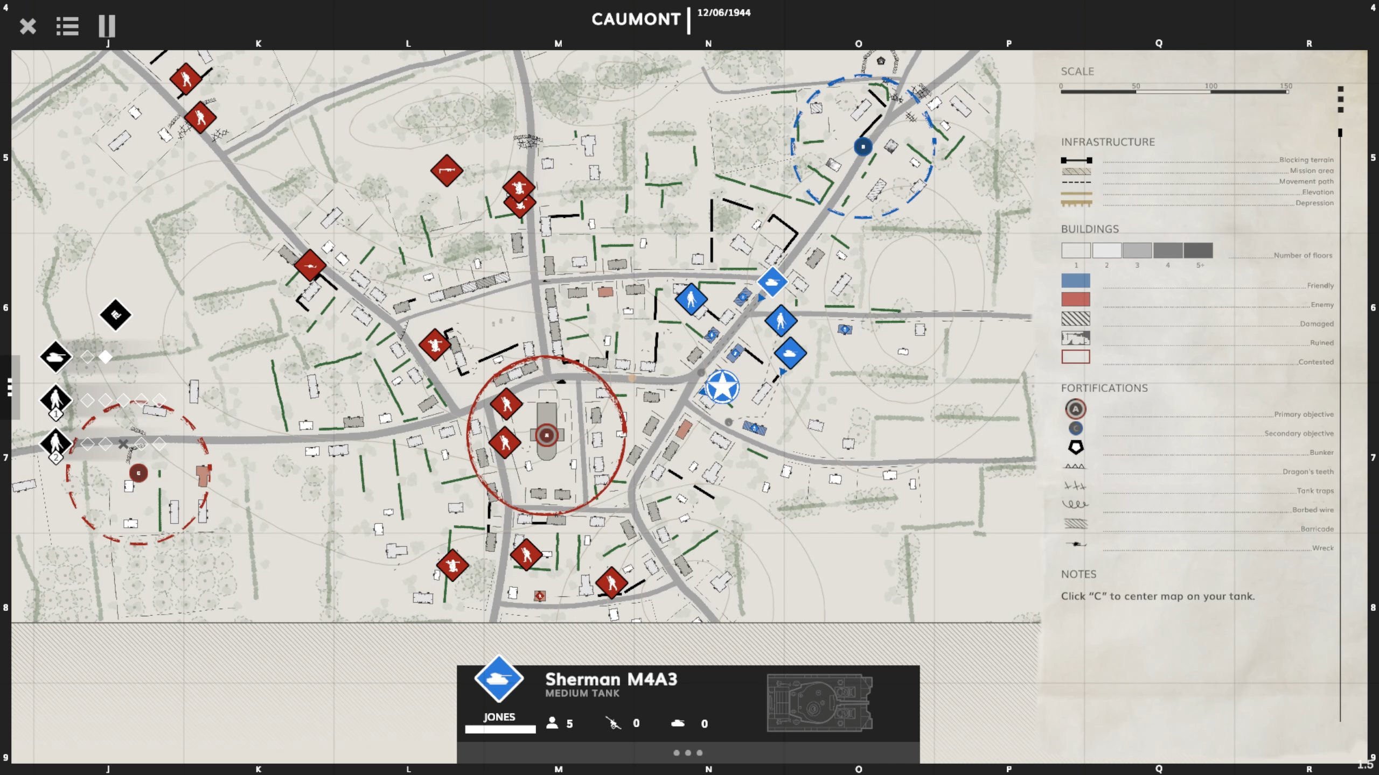Image resolution: width=1379 pixels, height=775 pixels.
Task: Select the lower red infantry marker inside the solid red circle
Action: coord(505,443)
